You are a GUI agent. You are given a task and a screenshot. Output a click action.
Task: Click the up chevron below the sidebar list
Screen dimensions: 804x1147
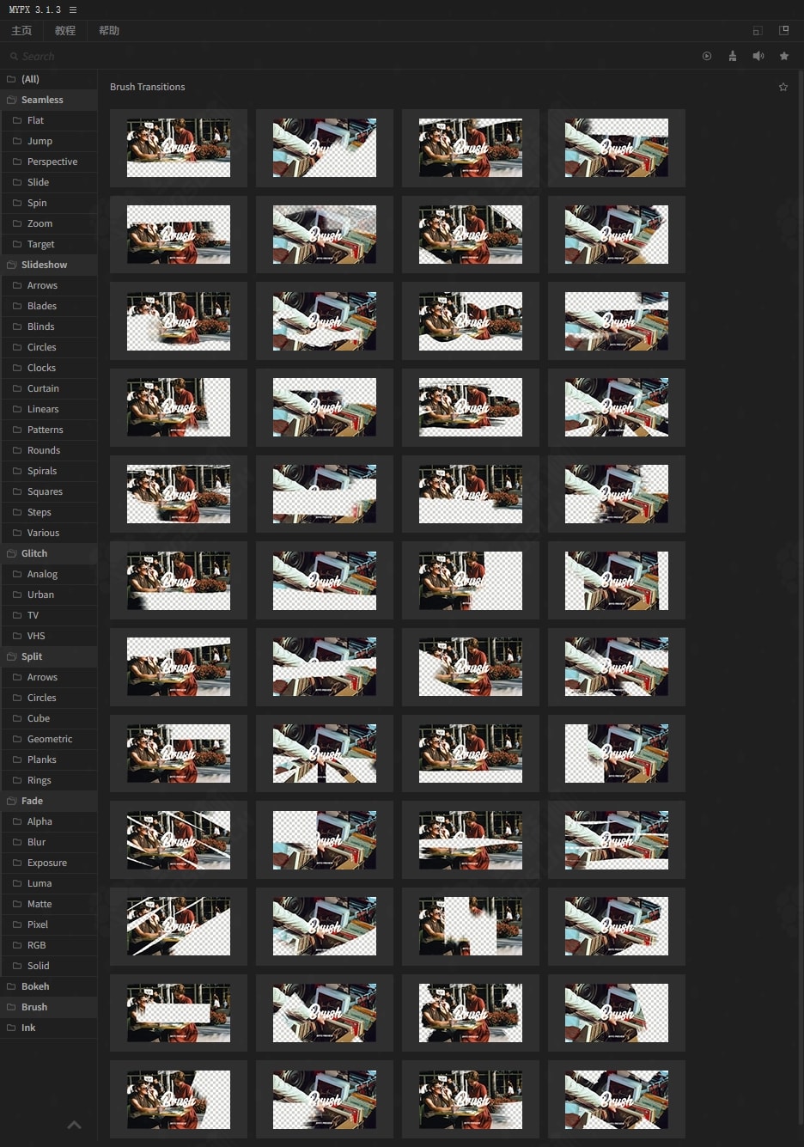tap(75, 1124)
